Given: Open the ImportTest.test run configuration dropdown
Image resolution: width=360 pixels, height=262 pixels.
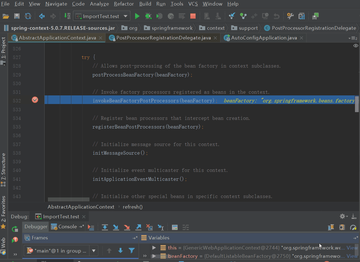Looking at the screenshot, I should (x=102, y=16).
